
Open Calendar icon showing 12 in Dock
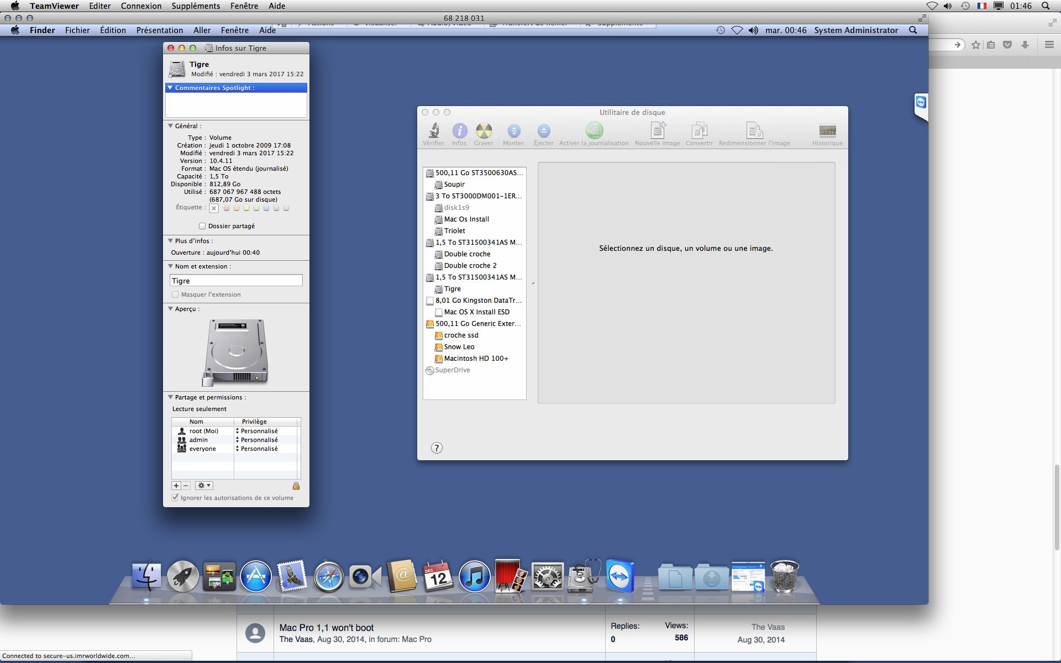pyautogui.click(x=438, y=576)
